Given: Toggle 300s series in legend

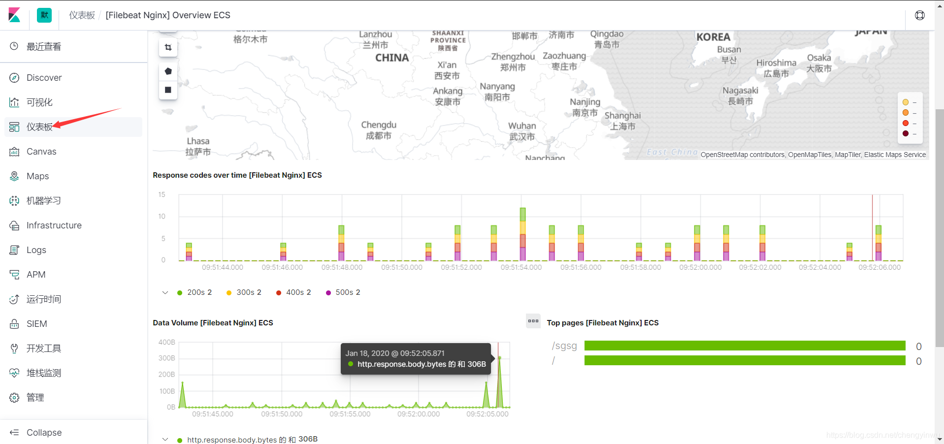Looking at the screenshot, I should pyautogui.click(x=244, y=292).
